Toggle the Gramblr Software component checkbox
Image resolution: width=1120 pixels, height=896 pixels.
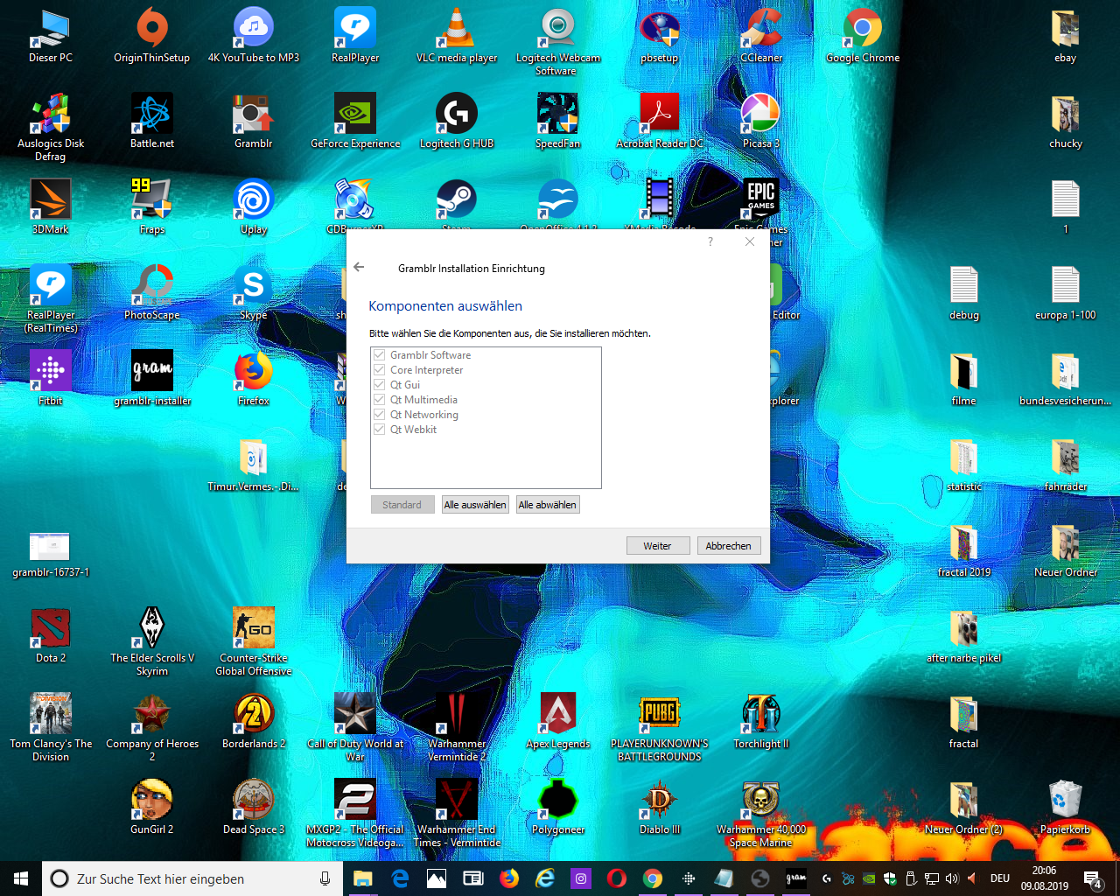point(380,355)
